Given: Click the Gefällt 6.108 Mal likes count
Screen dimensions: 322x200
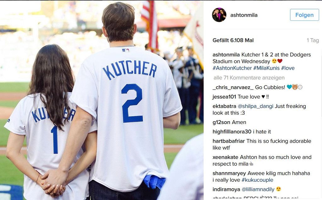Looking at the screenshot, I should (233, 40).
